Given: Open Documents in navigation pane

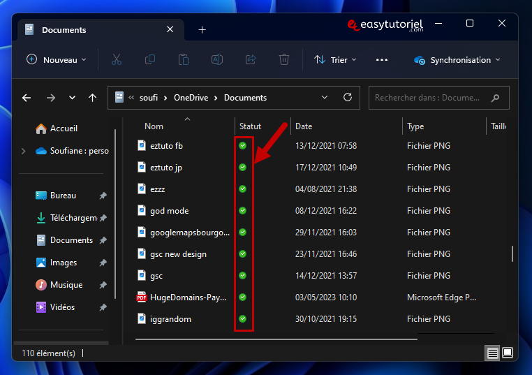Looking at the screenshot, I should click(64, 240).
